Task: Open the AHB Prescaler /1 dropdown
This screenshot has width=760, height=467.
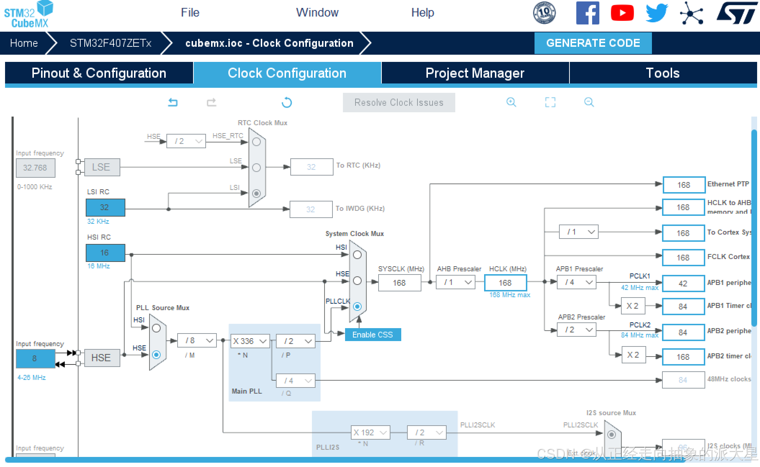Action: coord(455,282)
